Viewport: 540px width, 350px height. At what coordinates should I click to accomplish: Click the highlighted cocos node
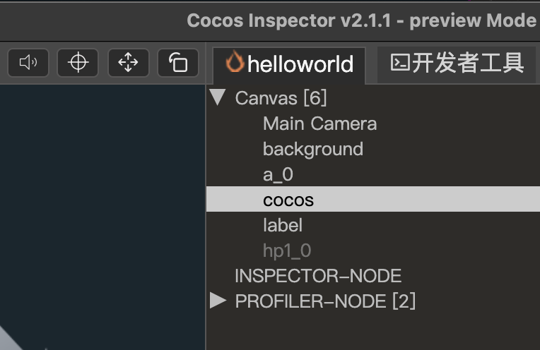[288, 200]
